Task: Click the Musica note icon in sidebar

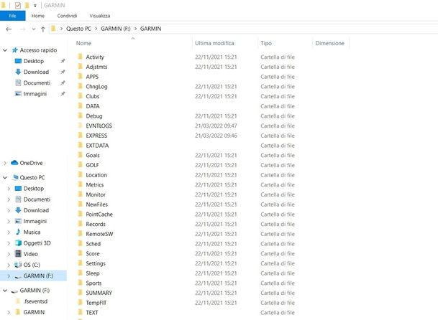Action: coord(18,232)
